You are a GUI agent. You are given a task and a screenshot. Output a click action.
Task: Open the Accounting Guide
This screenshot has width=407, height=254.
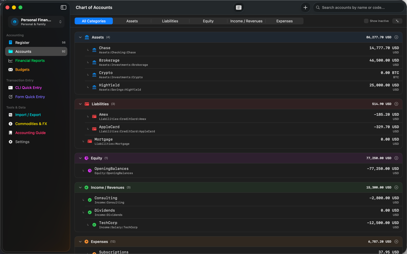pyautogui.click(x=36, y=133)
